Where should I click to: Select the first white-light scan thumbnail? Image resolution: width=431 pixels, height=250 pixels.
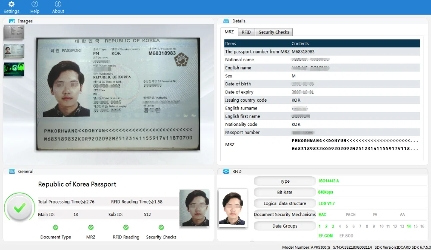pyautogui.click(x=14, y=32)
